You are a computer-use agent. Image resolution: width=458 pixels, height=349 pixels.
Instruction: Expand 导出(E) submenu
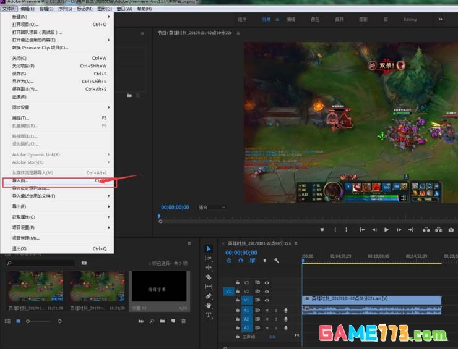[x=57, y=206]
